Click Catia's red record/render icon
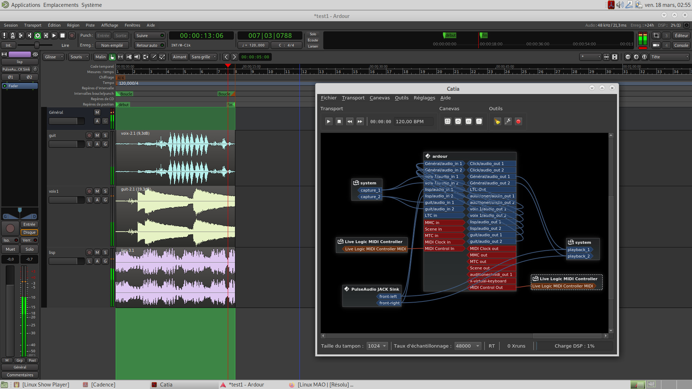 pos(518,122)
